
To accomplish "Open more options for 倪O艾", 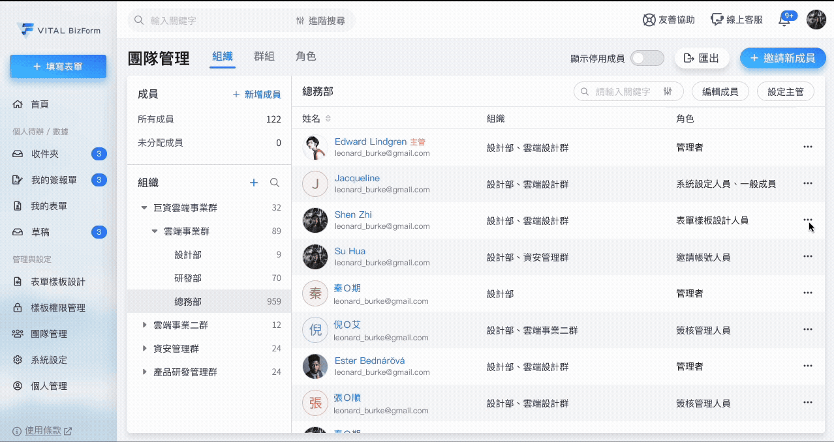I will pyautogui.click(x=807, y=329).
